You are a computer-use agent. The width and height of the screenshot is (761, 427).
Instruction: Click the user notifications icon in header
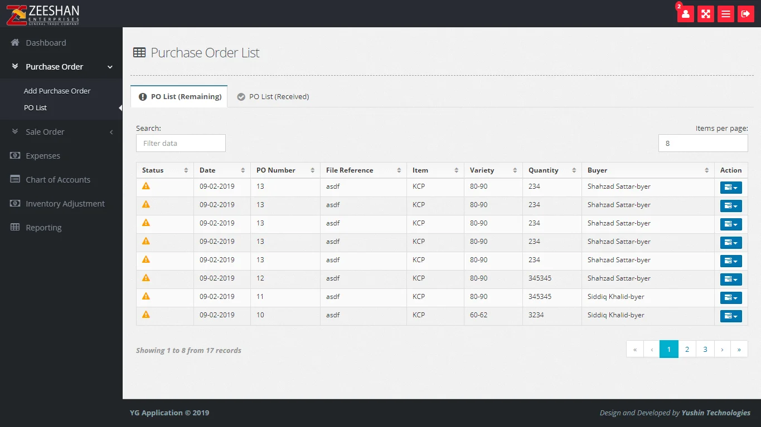click(685, 14)
